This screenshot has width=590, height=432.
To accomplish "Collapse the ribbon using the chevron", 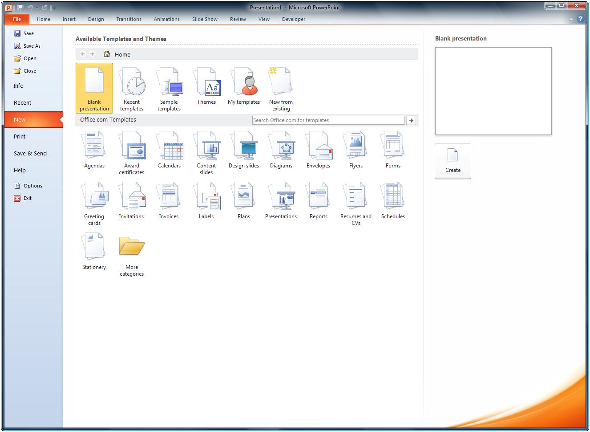I will pos(571,19).
